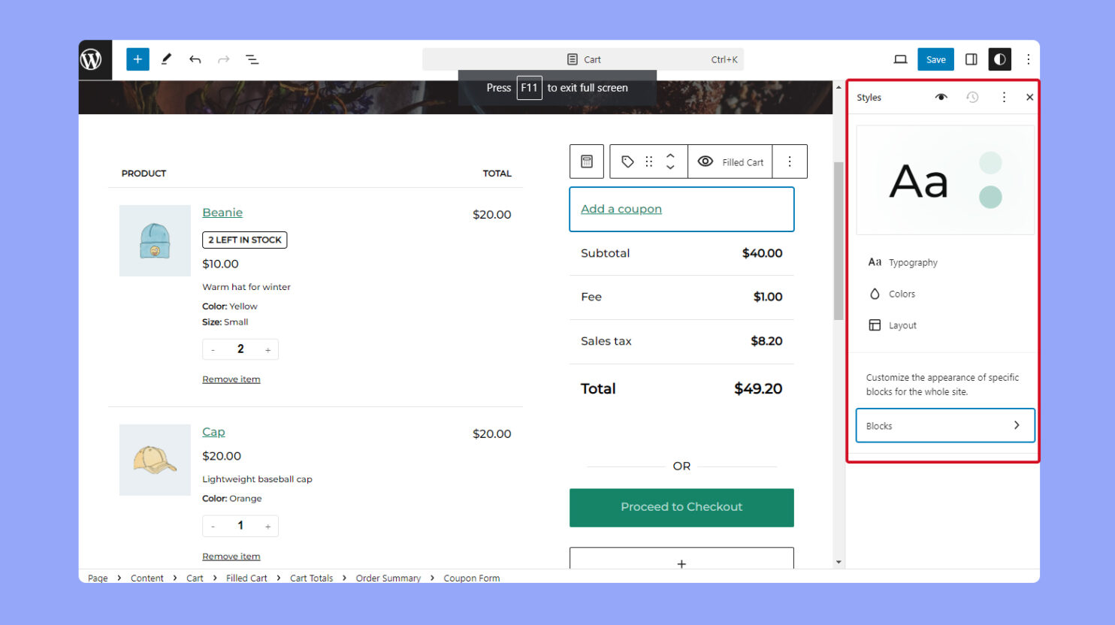The width and height of the screenshot is (1115, 625).
Task: Open the Colors settings in Styles panel
Action: (x=901, y=293)
